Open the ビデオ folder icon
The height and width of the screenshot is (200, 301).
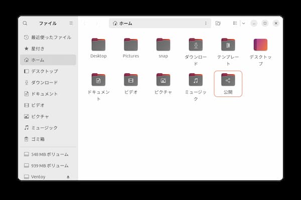(x=131, y=79)
